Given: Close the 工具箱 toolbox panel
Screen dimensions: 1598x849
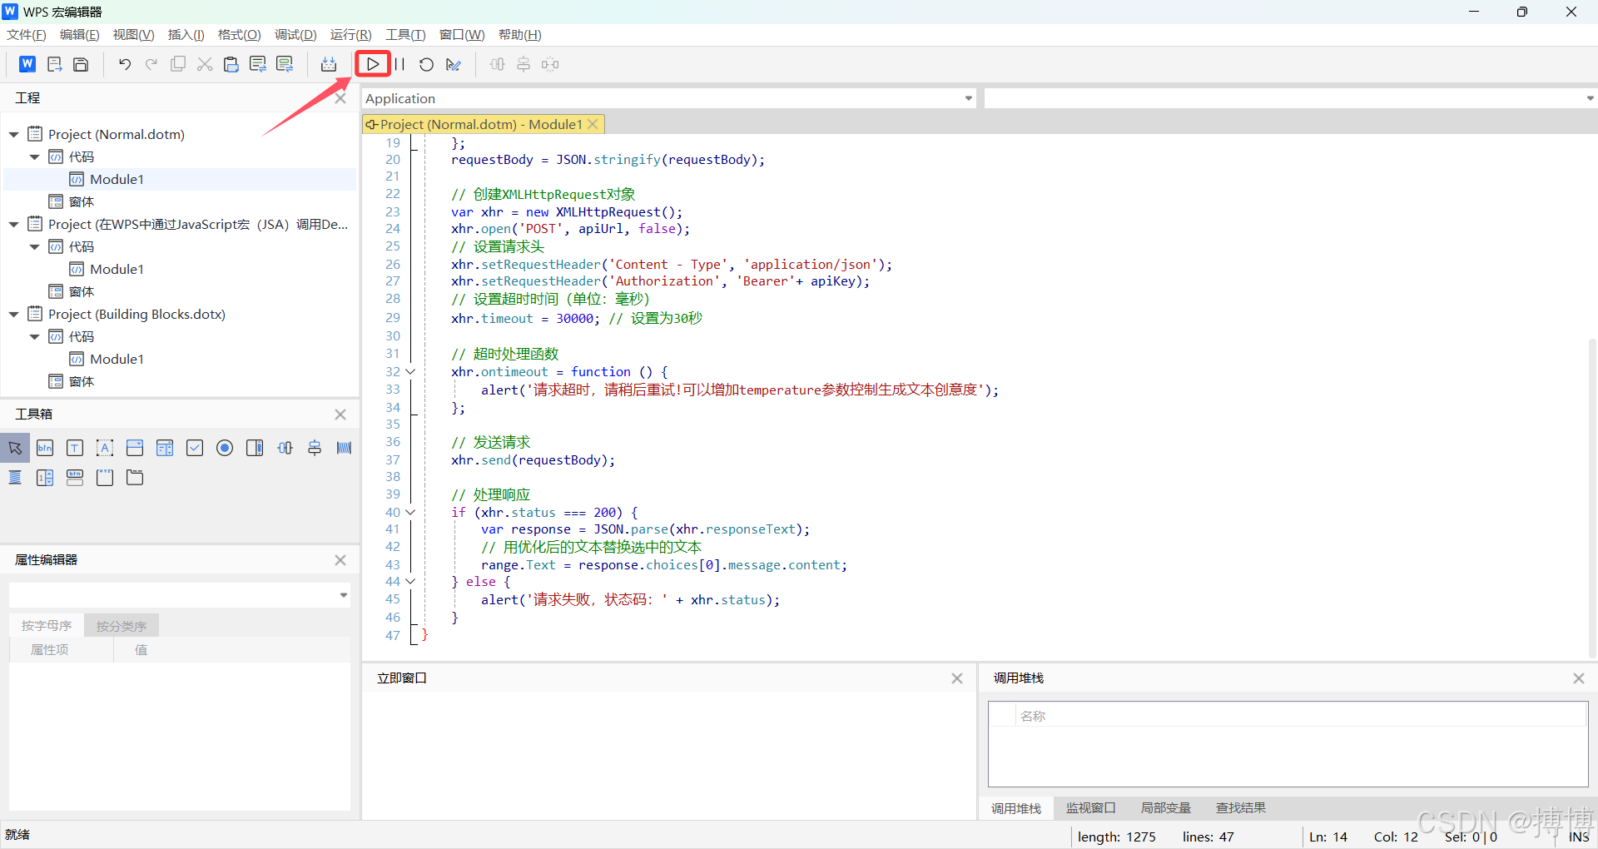Looking at the screenshot, I should pos(340,415).
